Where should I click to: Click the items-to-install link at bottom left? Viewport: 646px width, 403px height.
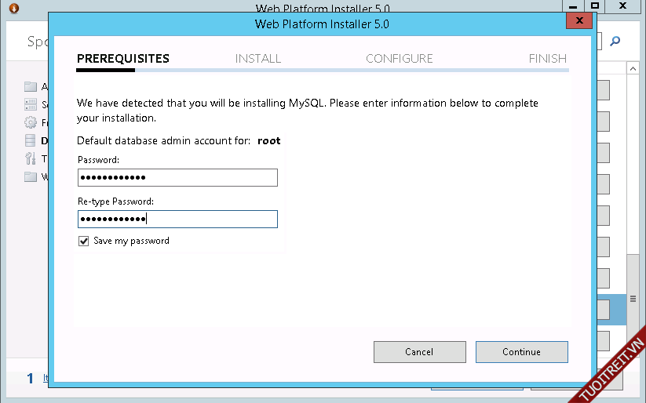45,378
